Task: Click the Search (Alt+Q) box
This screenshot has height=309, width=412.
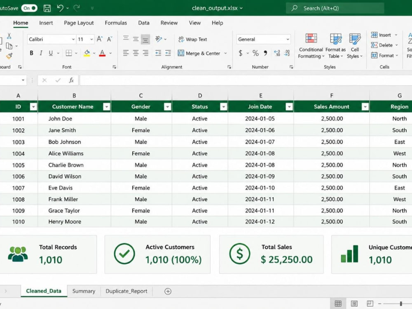Action: pos(335,8)
